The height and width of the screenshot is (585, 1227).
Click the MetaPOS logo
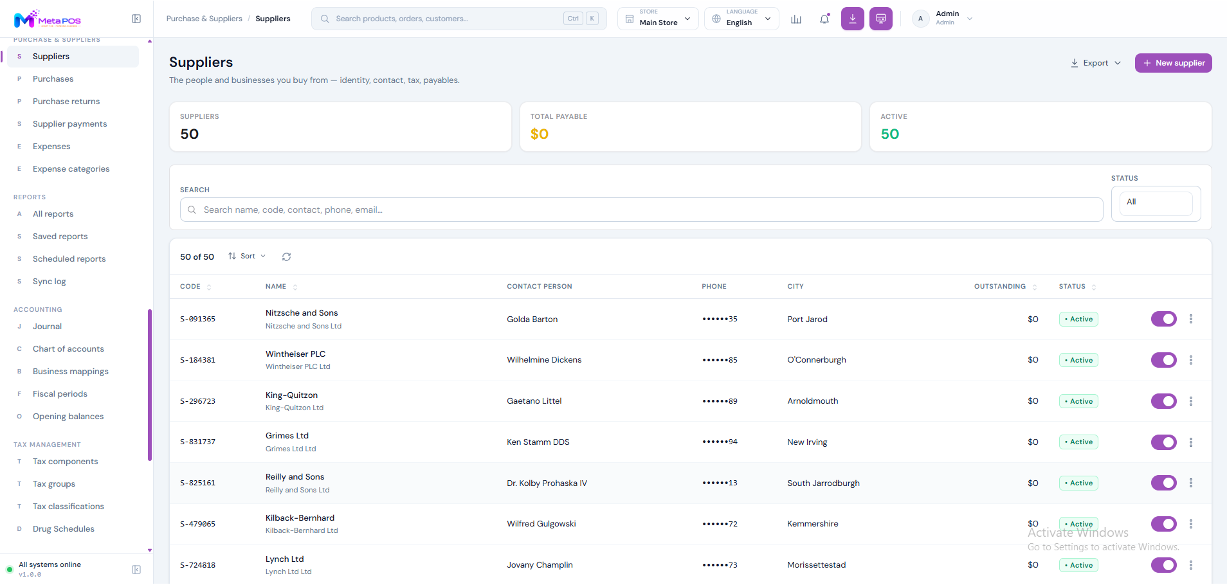48,19
